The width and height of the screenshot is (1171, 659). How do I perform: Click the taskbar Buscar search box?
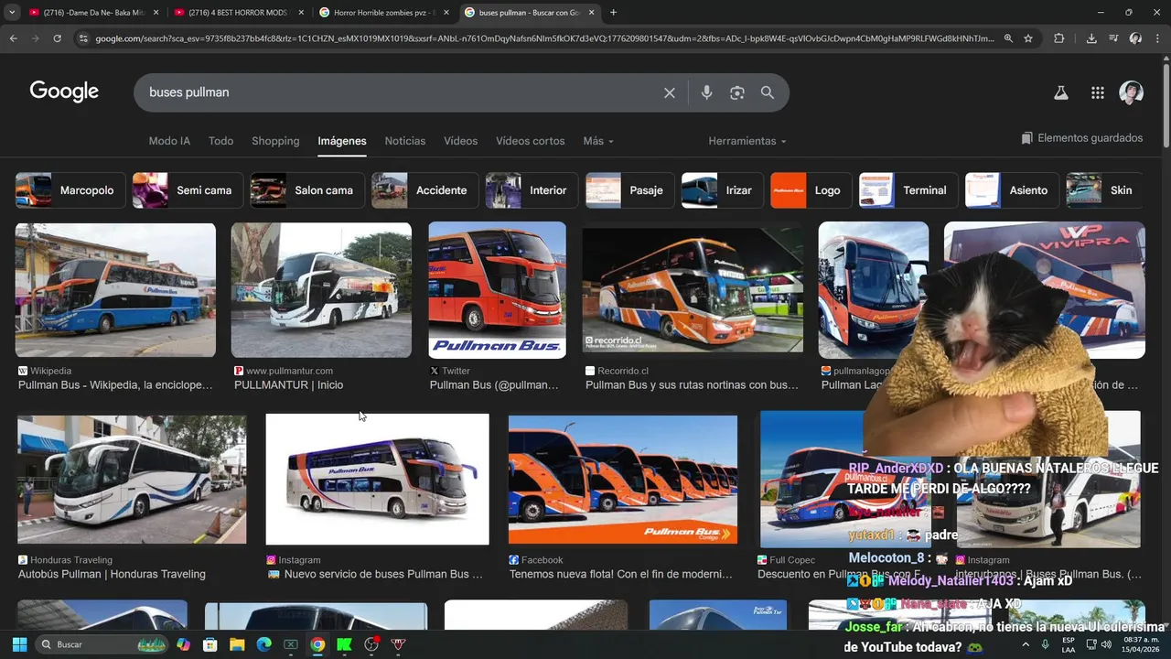pyautogui.click(x=102, y=644)
